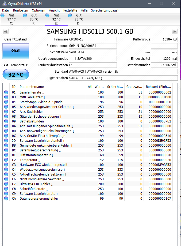
Task: Click status icon for wiederzugewiesener Sektoren row
Action: pyautogui.click(x=6, y=107)
